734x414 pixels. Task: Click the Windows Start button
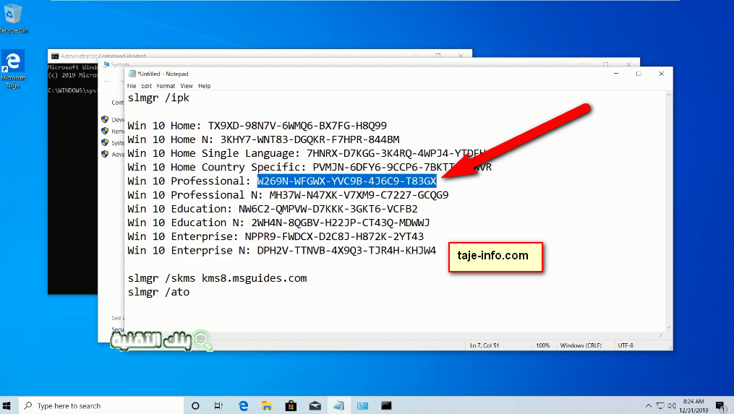point(7,405)
